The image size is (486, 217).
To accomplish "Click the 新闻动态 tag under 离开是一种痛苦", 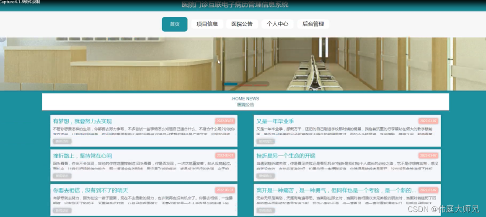I will [x=266, y=210].
